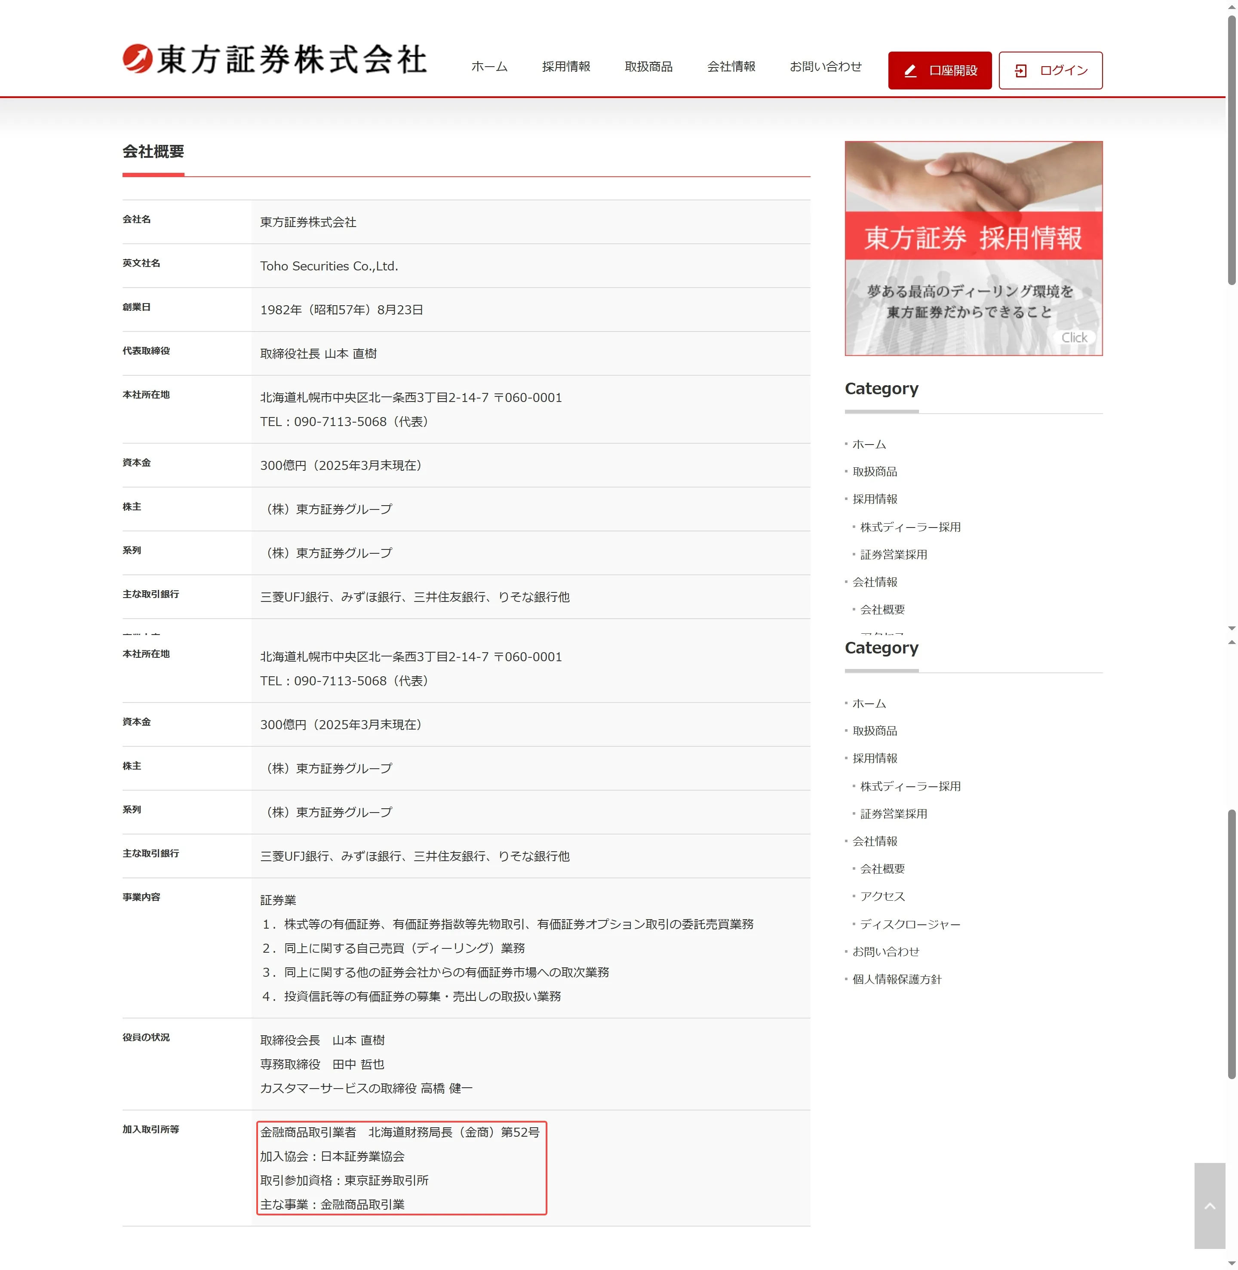
Task: Select business item 1 about 委託売買業務
Action: coord(508,924)
